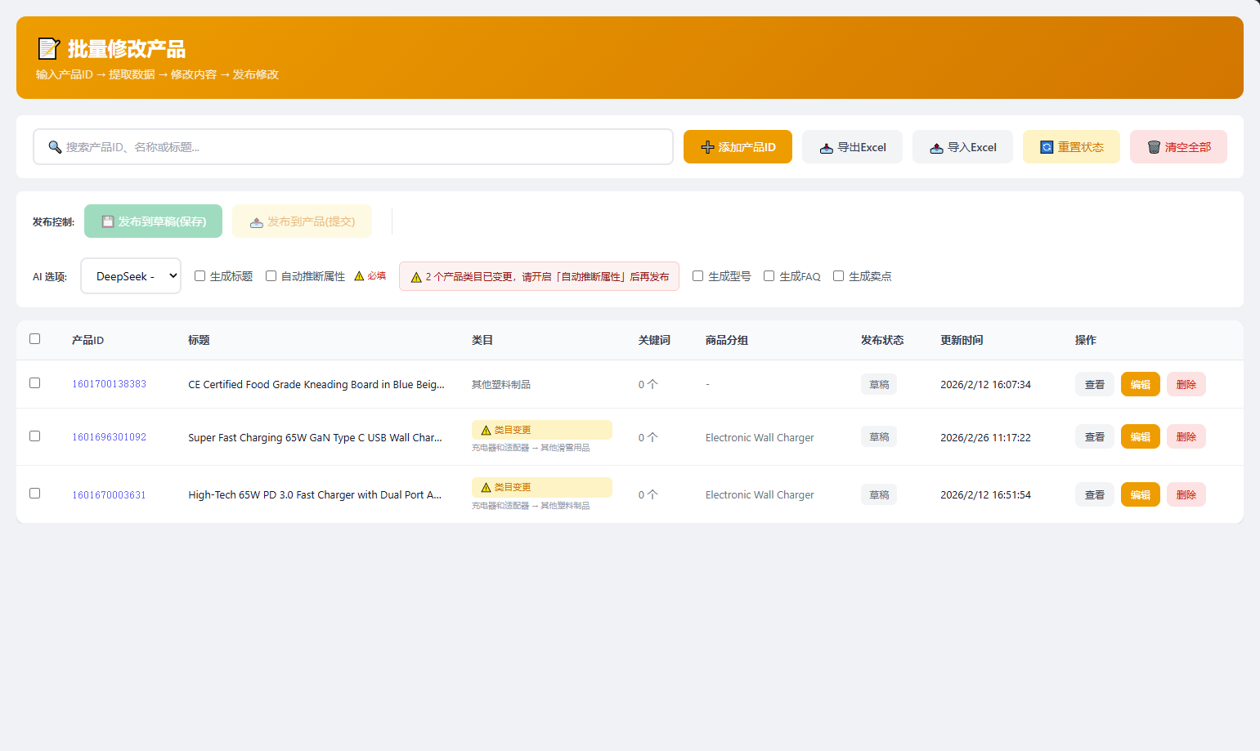Open product ID link 1601700138383
Screen dimensions: 1260x751
(109, 384)
